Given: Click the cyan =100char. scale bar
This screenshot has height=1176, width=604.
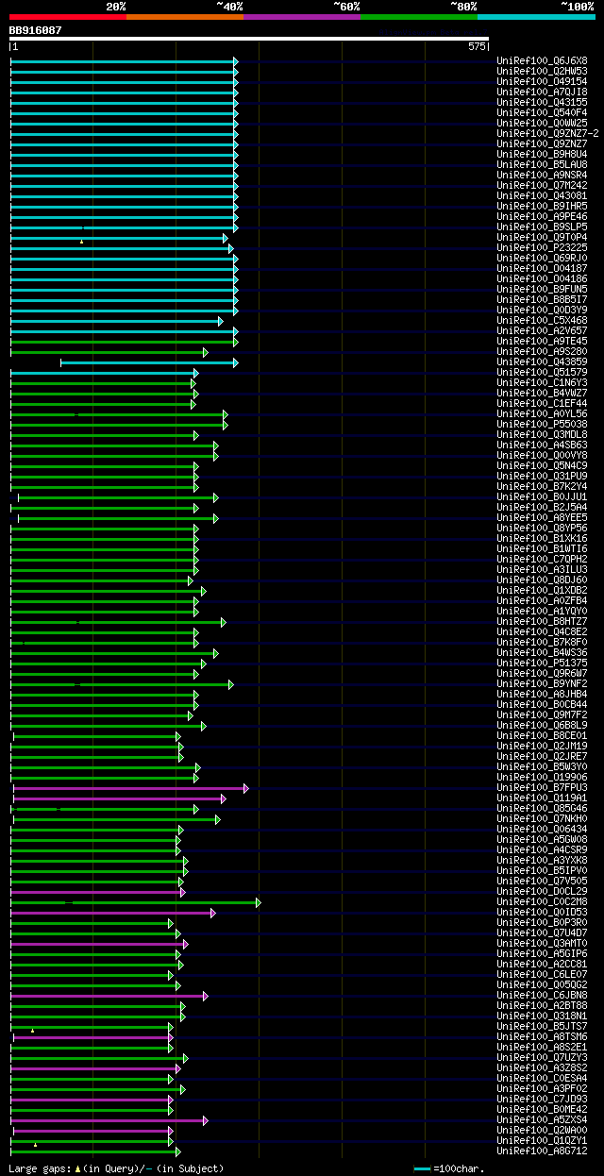Looking at the screenshot, I should click(423, 1169).
